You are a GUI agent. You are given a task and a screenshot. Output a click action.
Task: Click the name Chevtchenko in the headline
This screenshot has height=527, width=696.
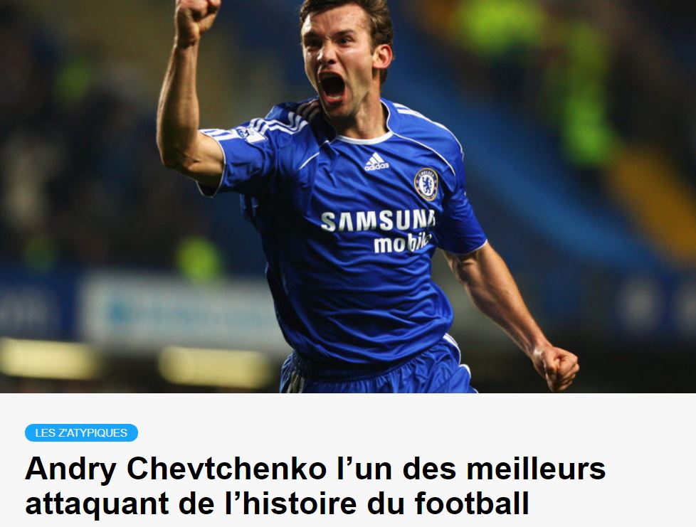point(226,469)
